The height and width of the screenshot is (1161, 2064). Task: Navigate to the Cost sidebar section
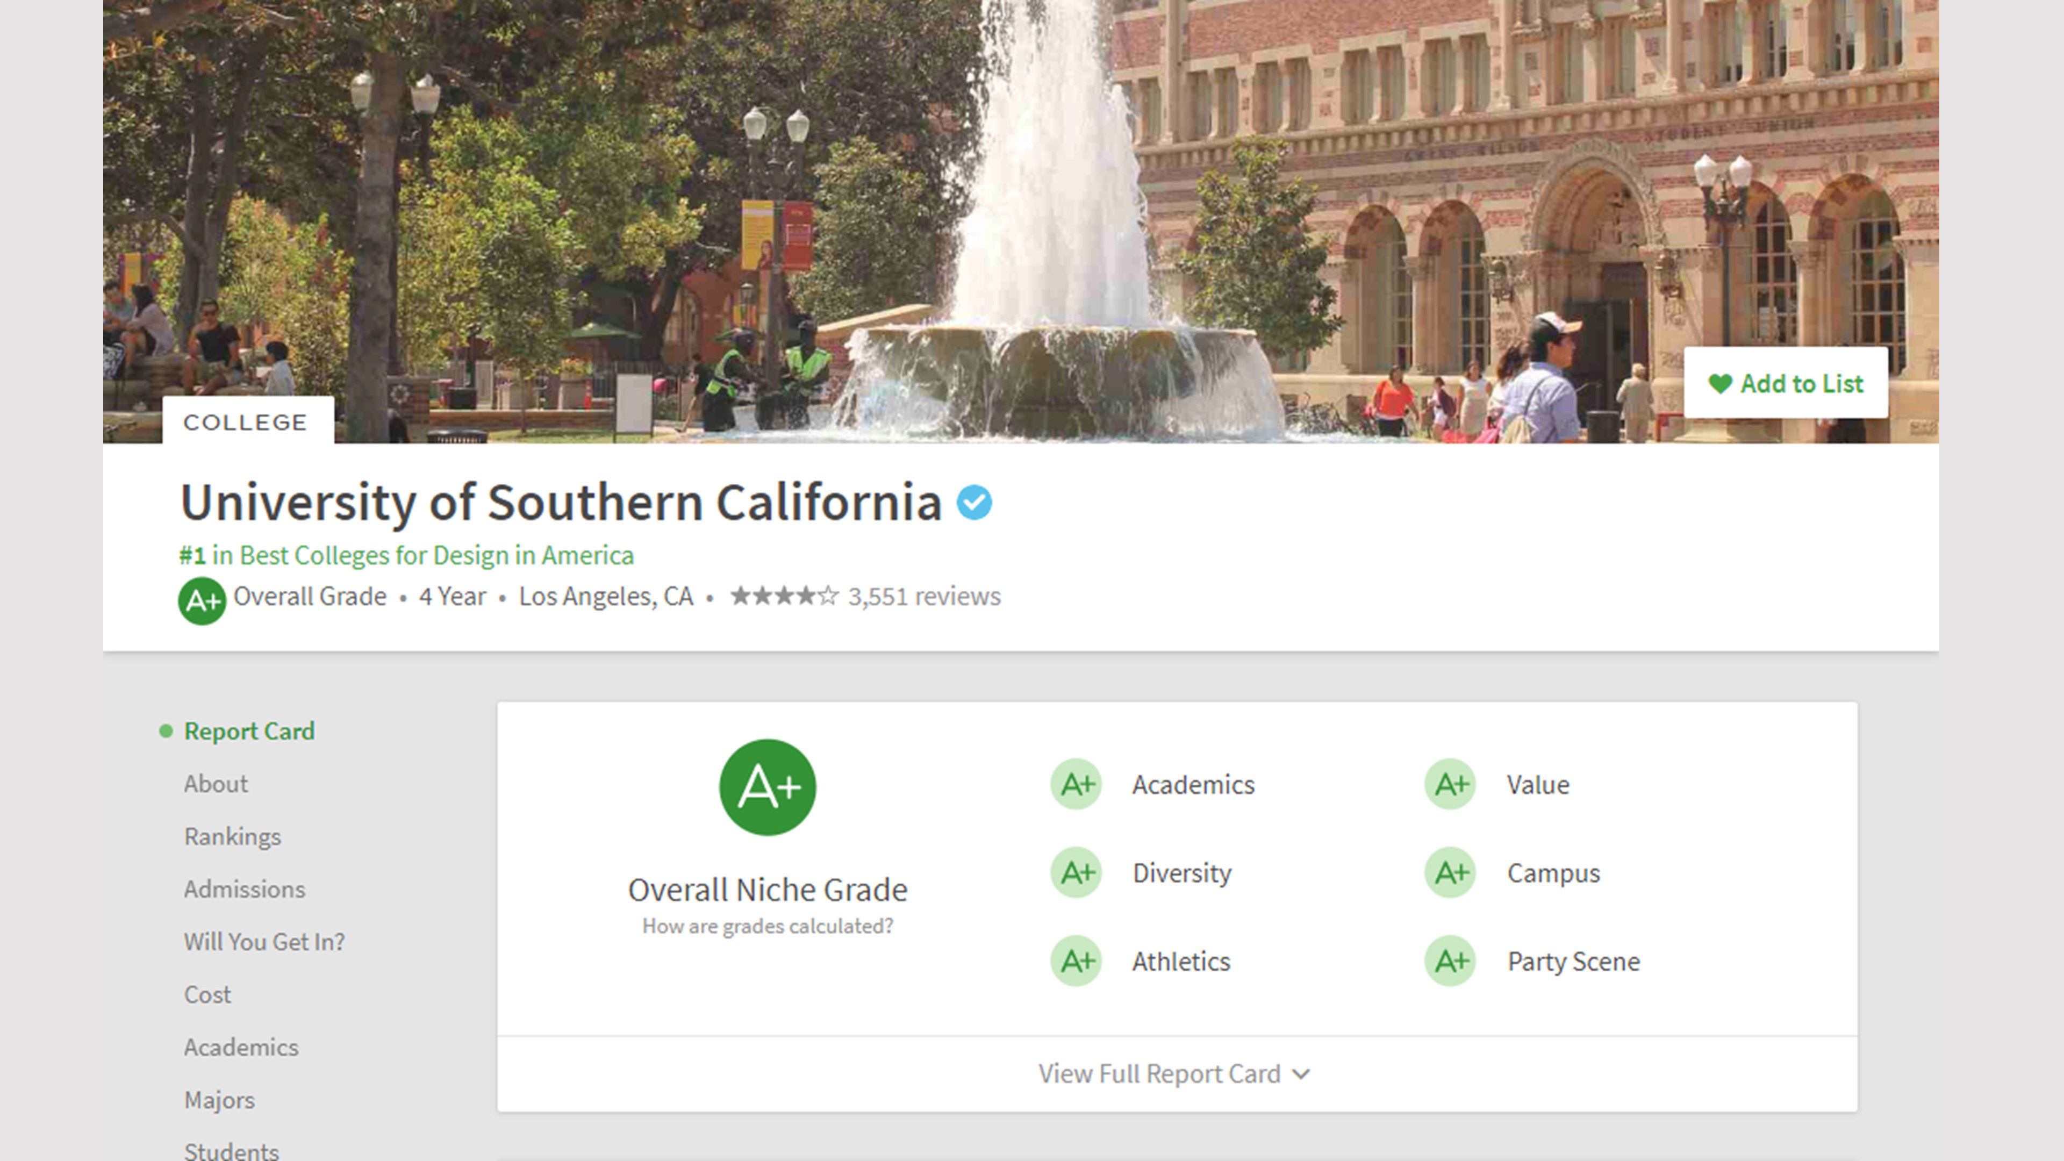point(207,994)
